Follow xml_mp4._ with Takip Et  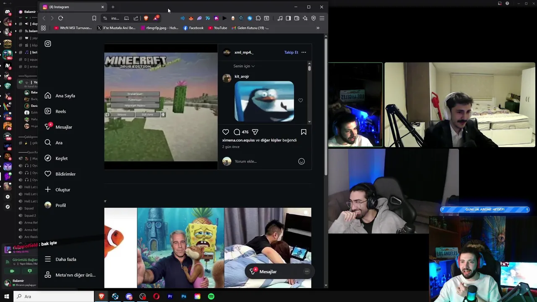[x=291, y=52]
